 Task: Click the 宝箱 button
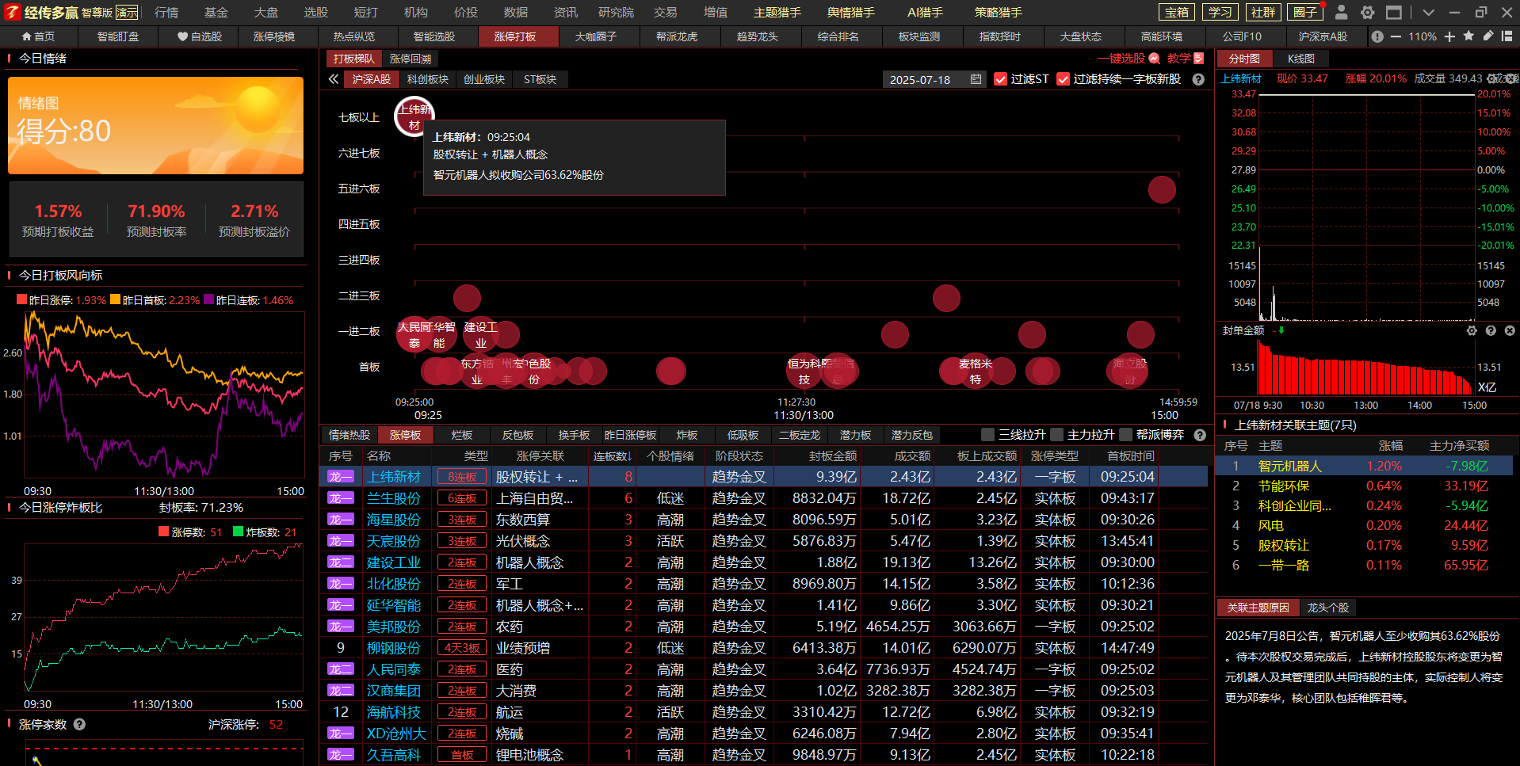click(1177, 12)
